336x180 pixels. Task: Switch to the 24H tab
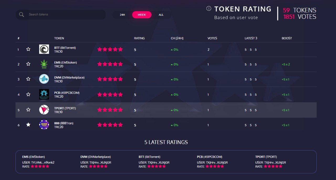pyautogui.click(x=122, y=15)
